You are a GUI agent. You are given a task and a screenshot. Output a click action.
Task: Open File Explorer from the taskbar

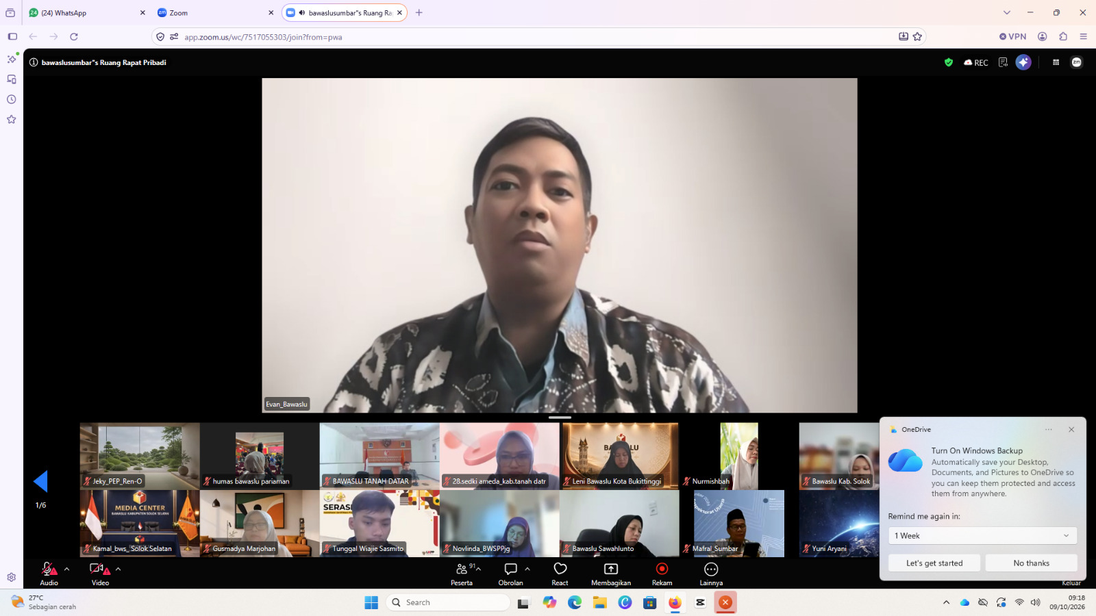(600, 602)
